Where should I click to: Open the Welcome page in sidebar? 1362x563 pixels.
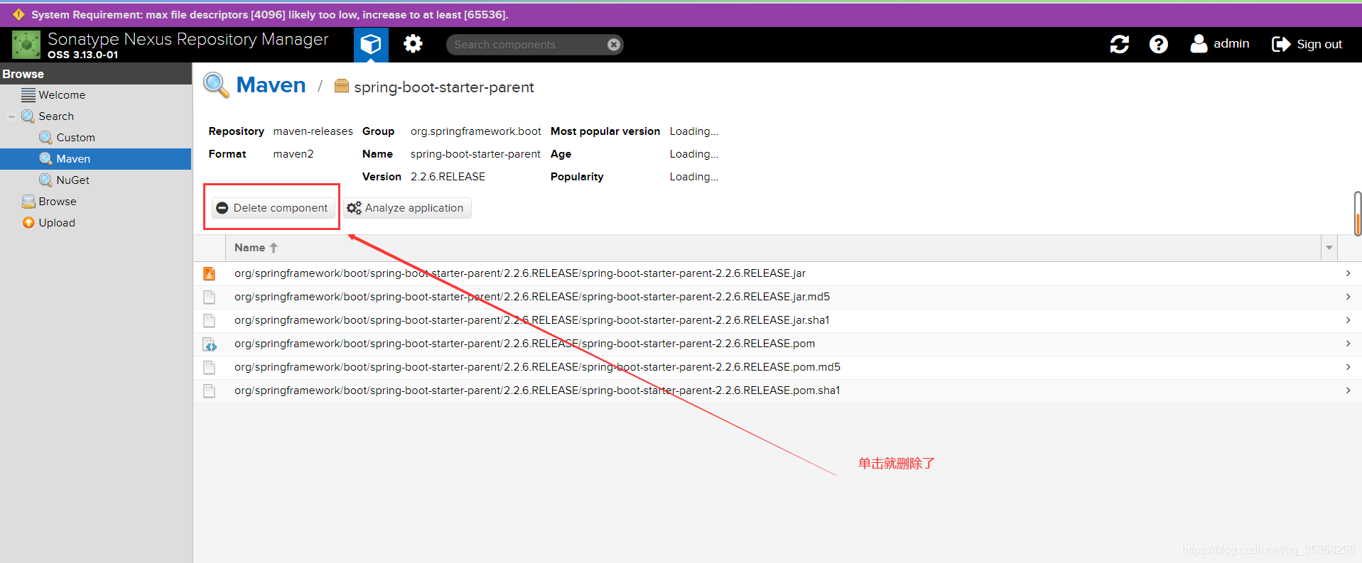point(62,95)
